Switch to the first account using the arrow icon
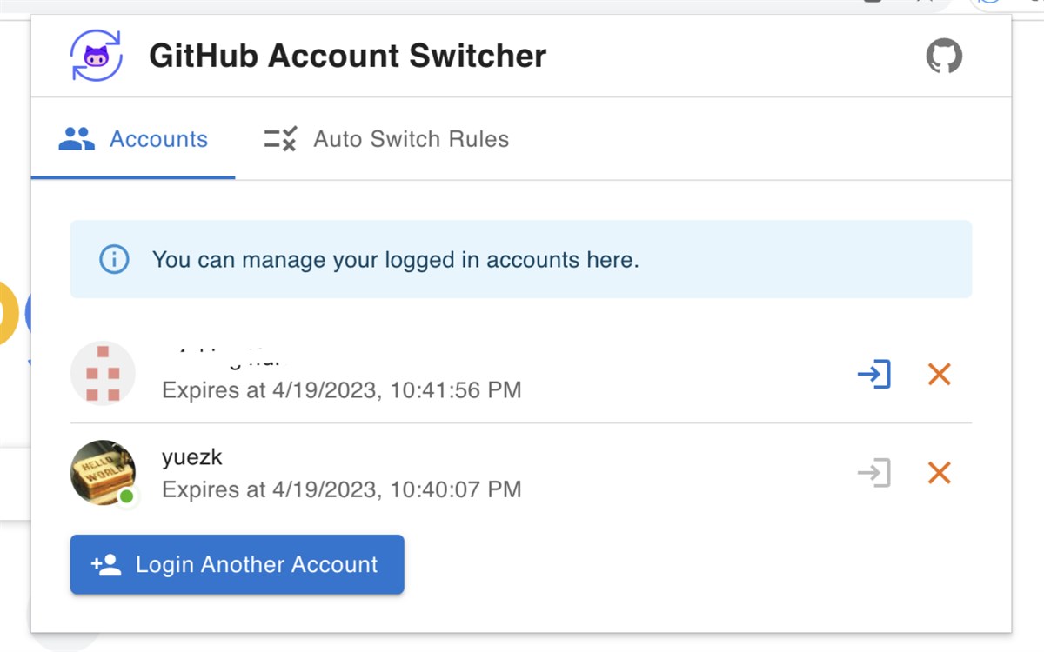1044x652 pixels. pyautogui.click(x=874, y=374)
